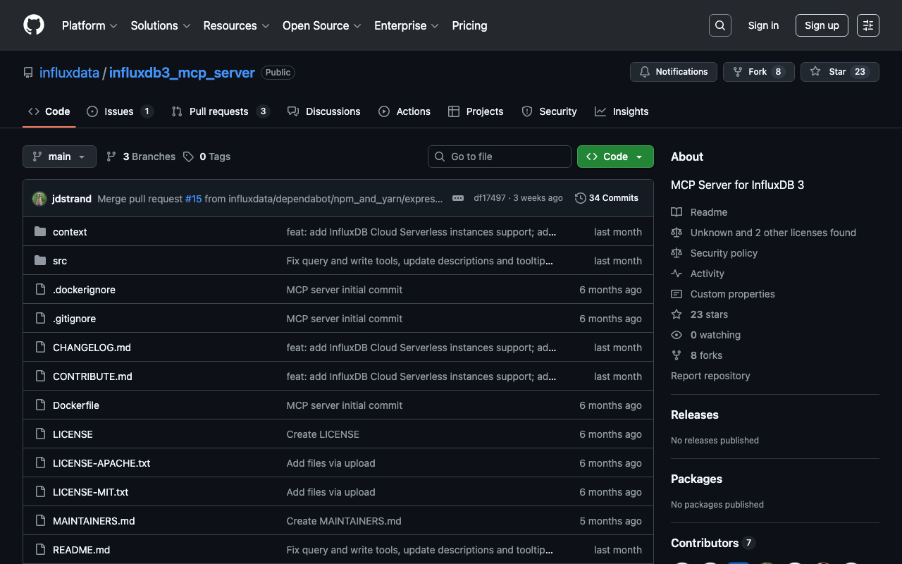Expand the main branch dropdown
This screenshot has height=564, width=902.
pos(59,157)
